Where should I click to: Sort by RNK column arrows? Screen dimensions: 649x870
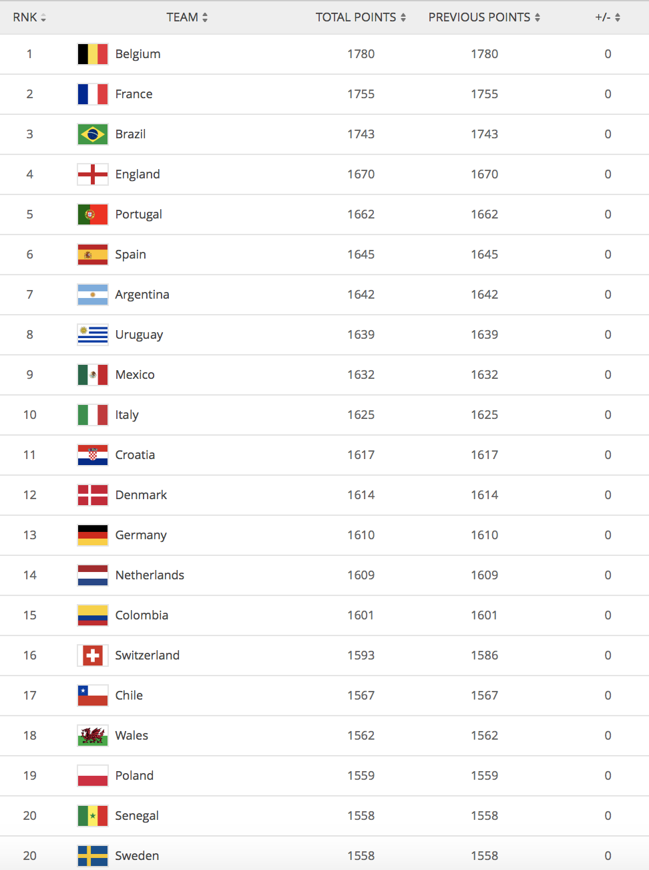click(x=43, y=18)
